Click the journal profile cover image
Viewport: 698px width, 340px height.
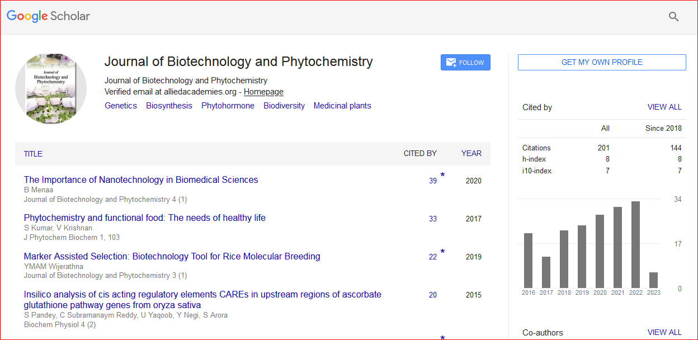click(x=51, y=89)
